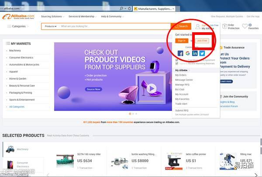Viewport: 262px width, 177px height.
Task: Select My Favorites in account menu
Action: point(182,99)
